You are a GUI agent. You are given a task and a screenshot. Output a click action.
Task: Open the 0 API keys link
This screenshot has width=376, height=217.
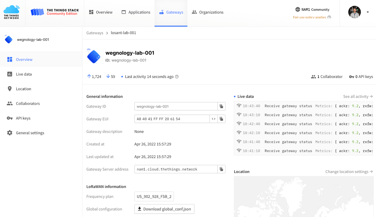(x=361, y=77)
